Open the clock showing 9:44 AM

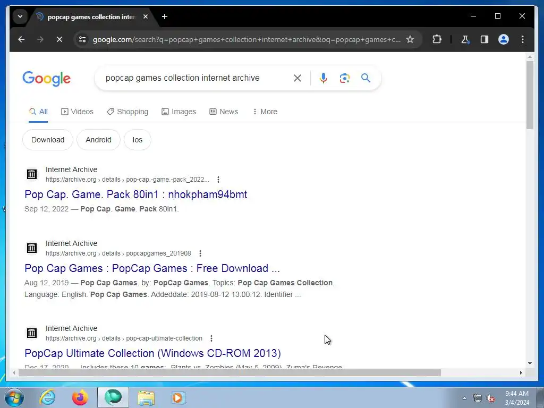[517, 398]
